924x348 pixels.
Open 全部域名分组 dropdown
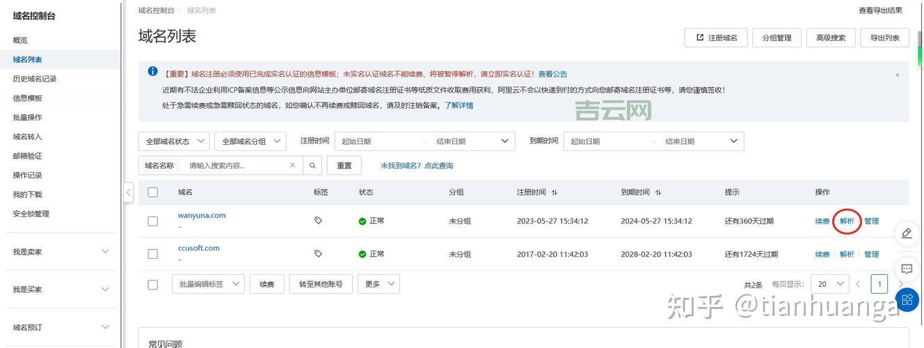(250, 141)
